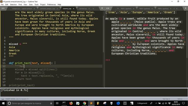188x106 pixels.
Task: Open the People icon in taskbar
Action: [x=151, y=103]
